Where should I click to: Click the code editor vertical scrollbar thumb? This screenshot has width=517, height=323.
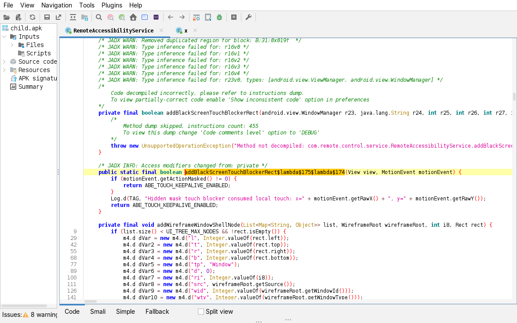click(514, 97)
